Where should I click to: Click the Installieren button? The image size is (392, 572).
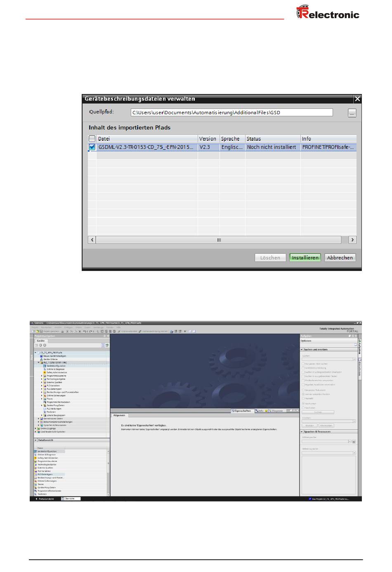pyautogui.click(x=305, y=258)
